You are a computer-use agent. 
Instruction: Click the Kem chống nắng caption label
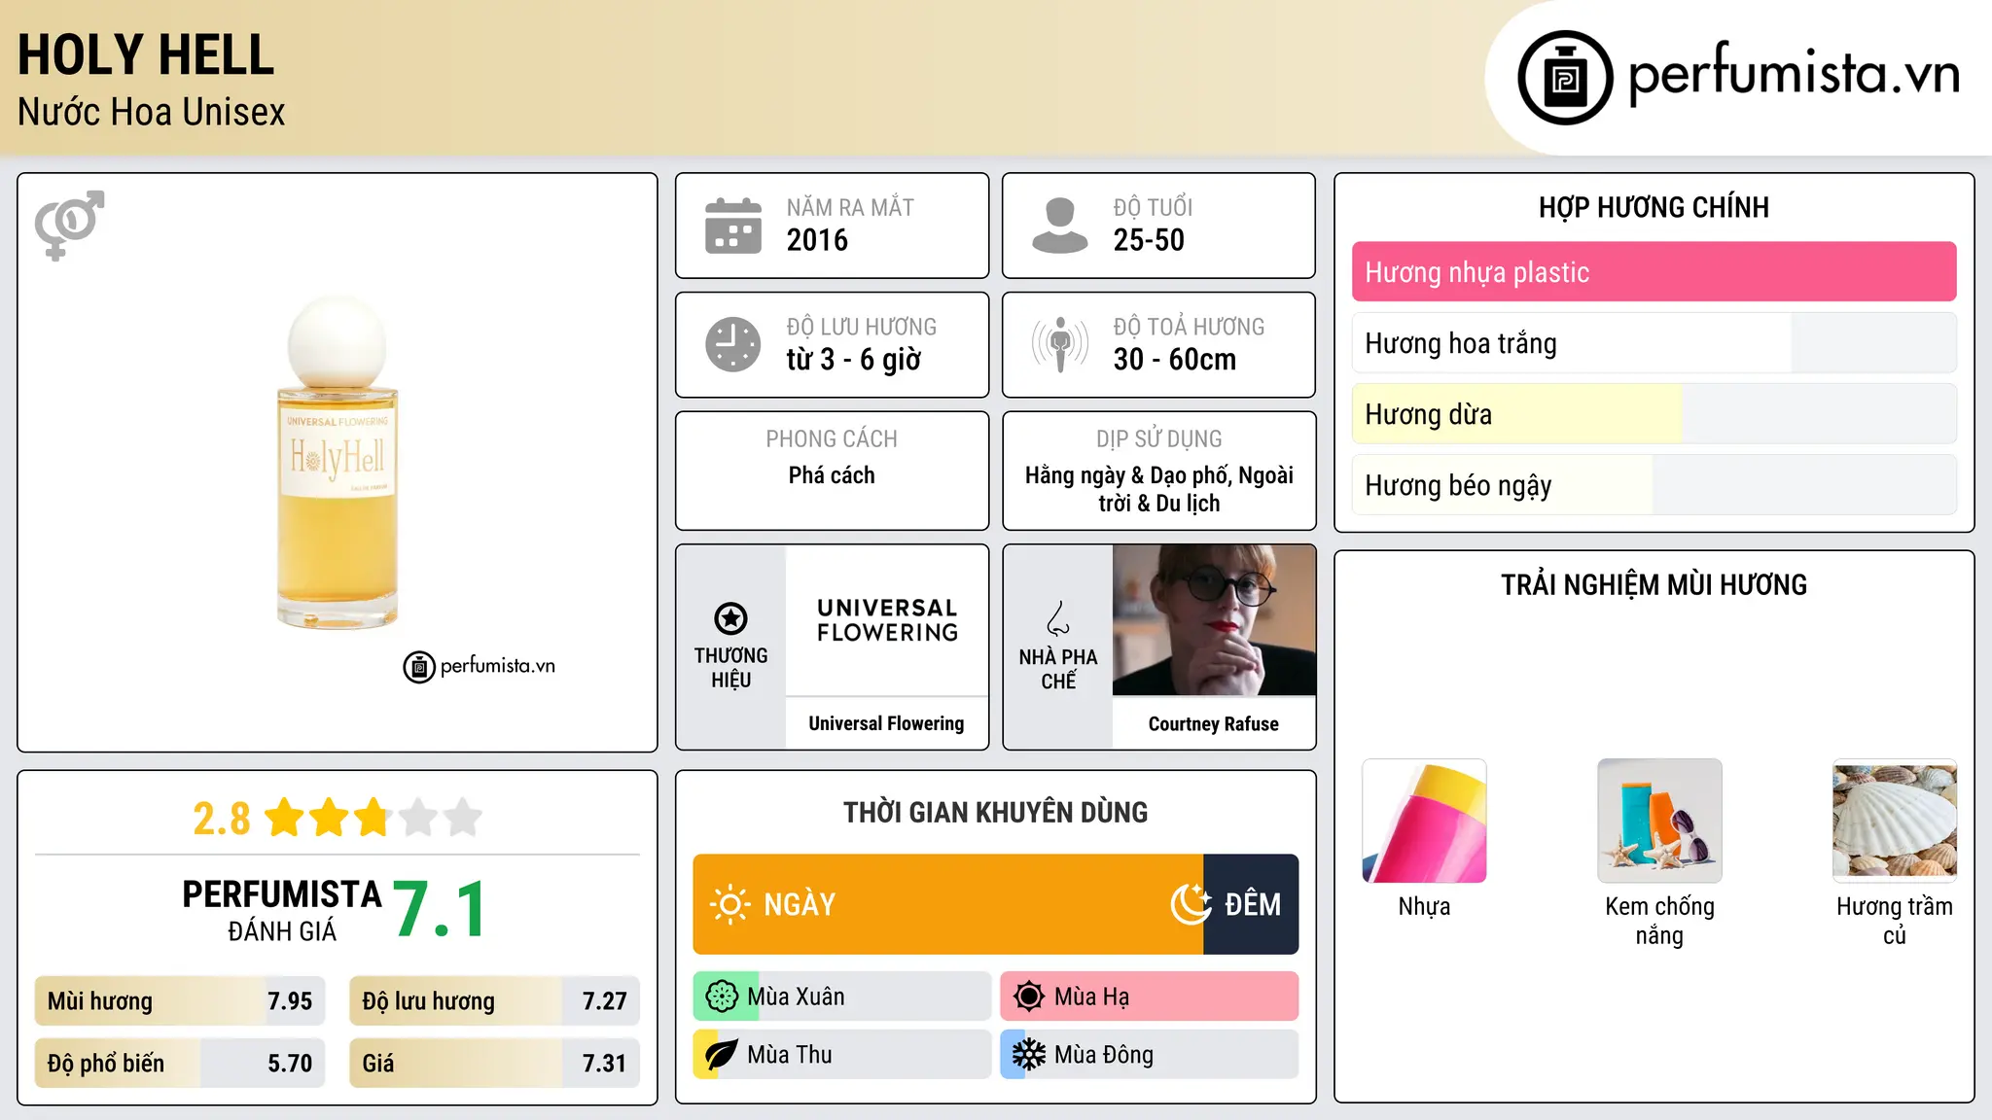click(x=1659, y=921)
